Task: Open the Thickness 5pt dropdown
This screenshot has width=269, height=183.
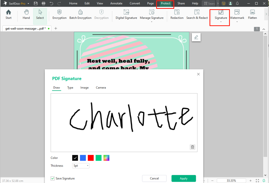Action: (x=81, y=166)
